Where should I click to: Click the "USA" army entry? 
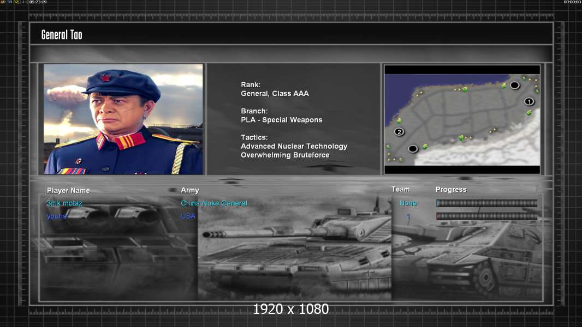point(188,216)
